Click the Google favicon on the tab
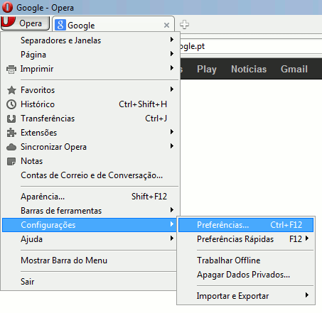Viewport: 322px width, 313px height. pos(60,25)
